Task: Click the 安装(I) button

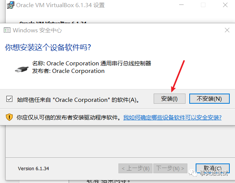Action: (x=169, y=99)
